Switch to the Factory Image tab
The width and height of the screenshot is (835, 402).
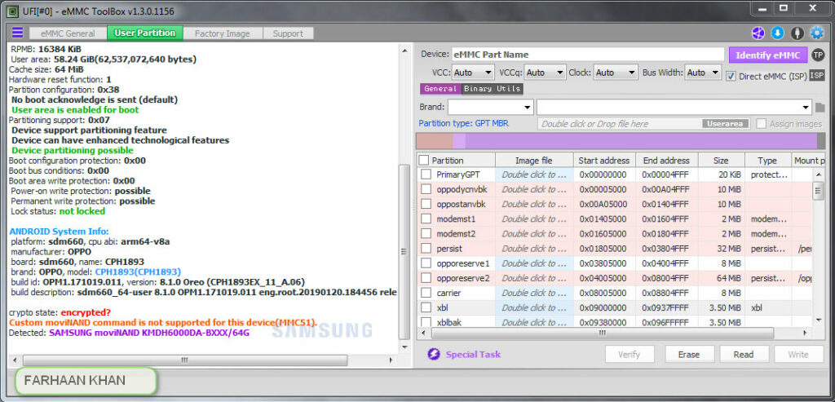coord(222,33)
